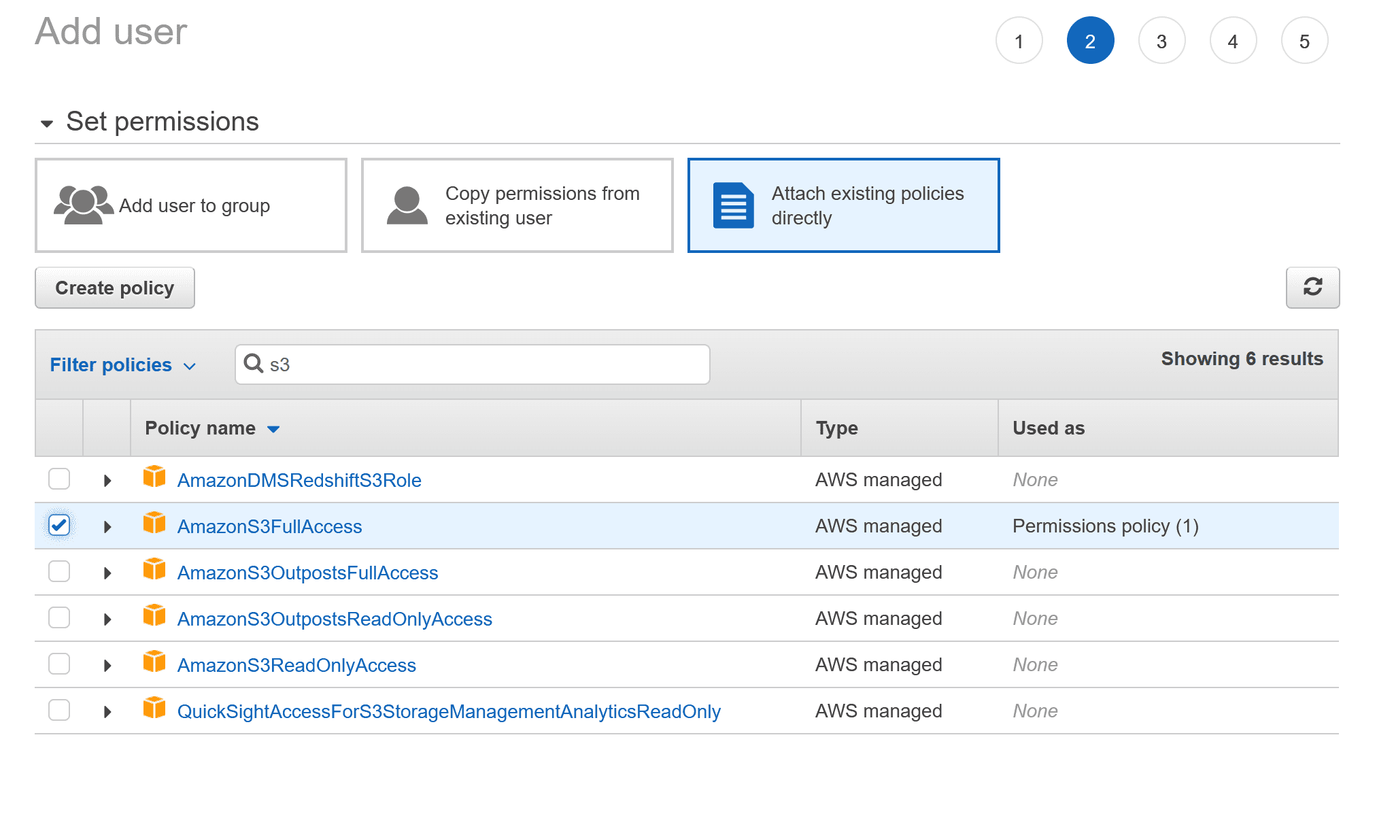Click the orange policy icon beside AmazonS3OutpostsFullAccess
Screen dimensions: 1377x816
[154, 569]
